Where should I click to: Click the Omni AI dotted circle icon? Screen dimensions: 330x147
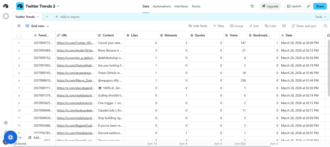[6, 16]
